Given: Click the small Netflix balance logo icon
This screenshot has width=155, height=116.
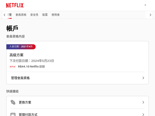Looking at the screenshot, I should [12, 67].
